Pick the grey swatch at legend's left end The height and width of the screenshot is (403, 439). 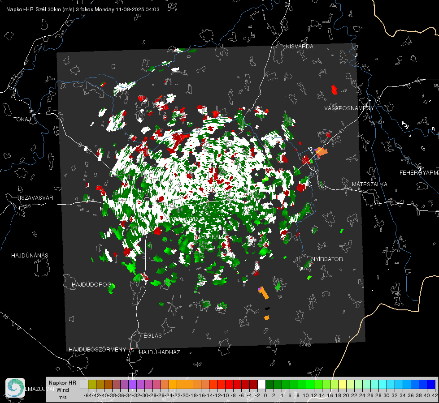coord(84,385)
